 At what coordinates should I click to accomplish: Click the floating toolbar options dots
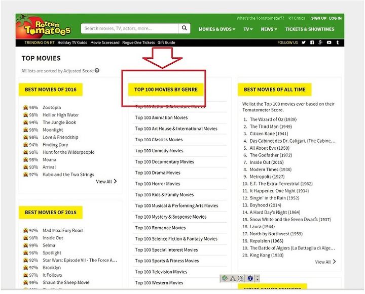258,278
